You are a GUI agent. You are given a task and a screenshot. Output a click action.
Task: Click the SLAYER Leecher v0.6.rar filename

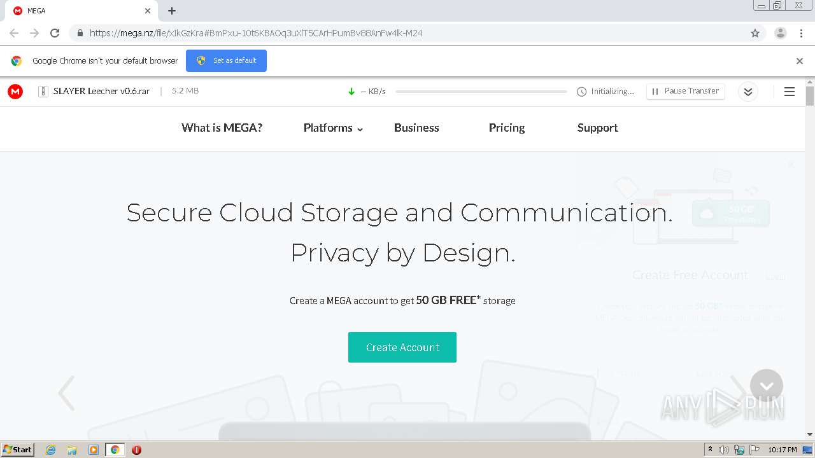point(102,91)
